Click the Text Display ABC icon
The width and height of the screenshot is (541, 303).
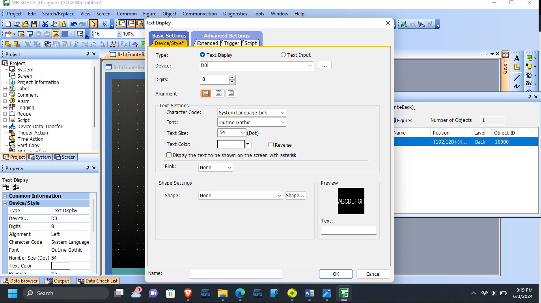click(x=529, y=84)
